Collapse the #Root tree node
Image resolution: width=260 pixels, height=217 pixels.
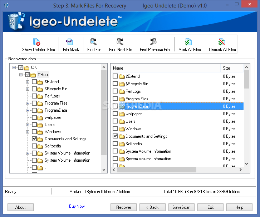click(21, 75)
